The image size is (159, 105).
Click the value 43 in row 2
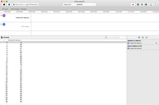tap(21, 46)
